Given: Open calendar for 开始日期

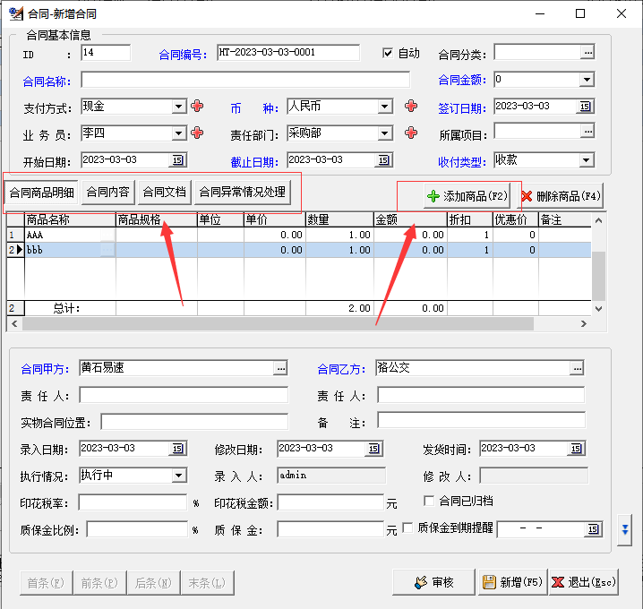Looking at the screenshot, I should coord(177,160).
